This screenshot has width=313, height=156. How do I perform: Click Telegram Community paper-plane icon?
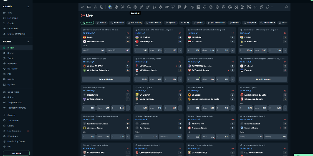(5, 108)
